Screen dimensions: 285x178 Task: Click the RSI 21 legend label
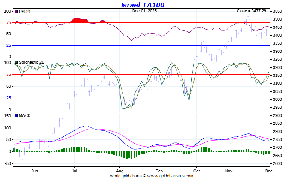(x=25, y=12)
